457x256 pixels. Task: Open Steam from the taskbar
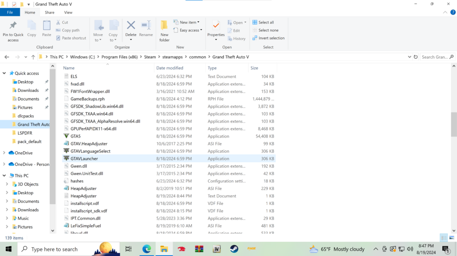(x=234, y=249)
